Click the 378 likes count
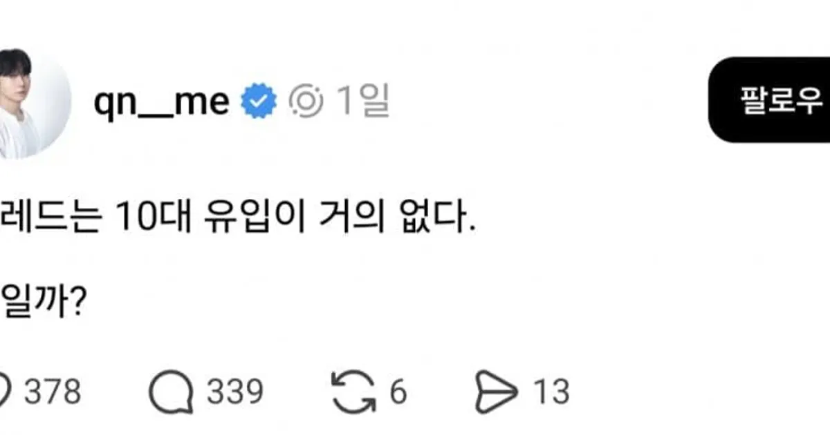This screenshot has height=435, width=830. [x=53, y=392]
